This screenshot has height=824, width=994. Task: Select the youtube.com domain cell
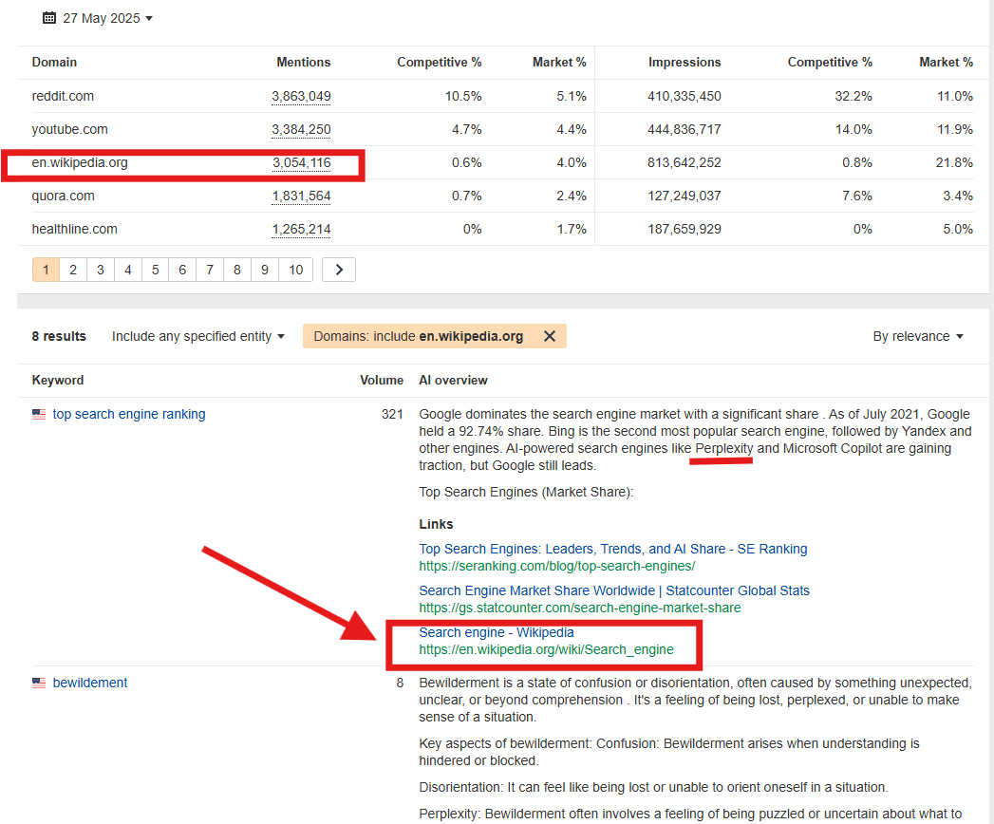(69, 129)
